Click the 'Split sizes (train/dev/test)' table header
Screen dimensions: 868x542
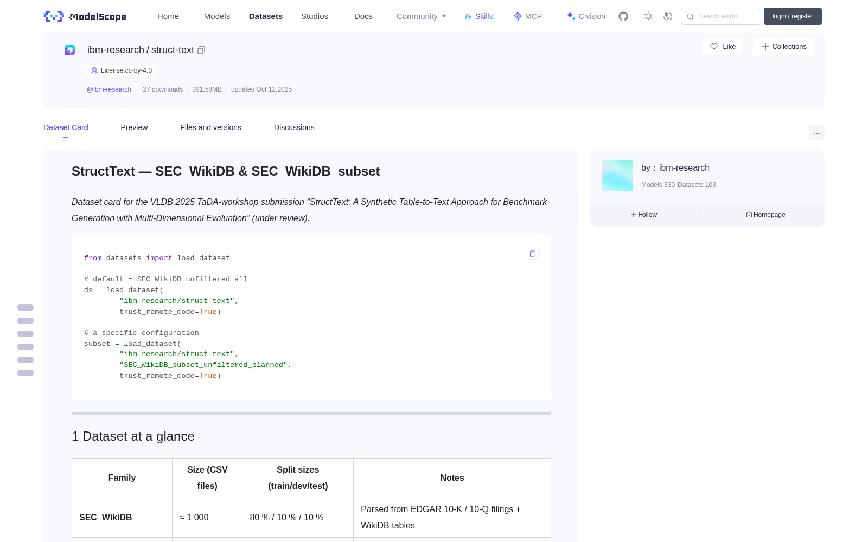pyautogui.click(x=298, y=478)
